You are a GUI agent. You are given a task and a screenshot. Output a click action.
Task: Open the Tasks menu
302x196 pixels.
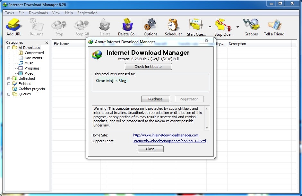(9, 13)
